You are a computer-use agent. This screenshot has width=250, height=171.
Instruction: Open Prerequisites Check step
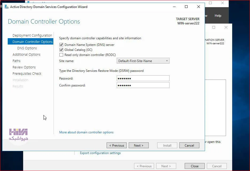coord(27,74)
